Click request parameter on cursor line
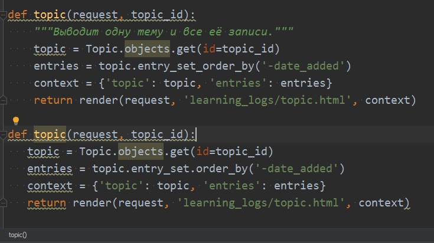Image resolution: width=434 pixels, height=243 pixels. [95, 134]
